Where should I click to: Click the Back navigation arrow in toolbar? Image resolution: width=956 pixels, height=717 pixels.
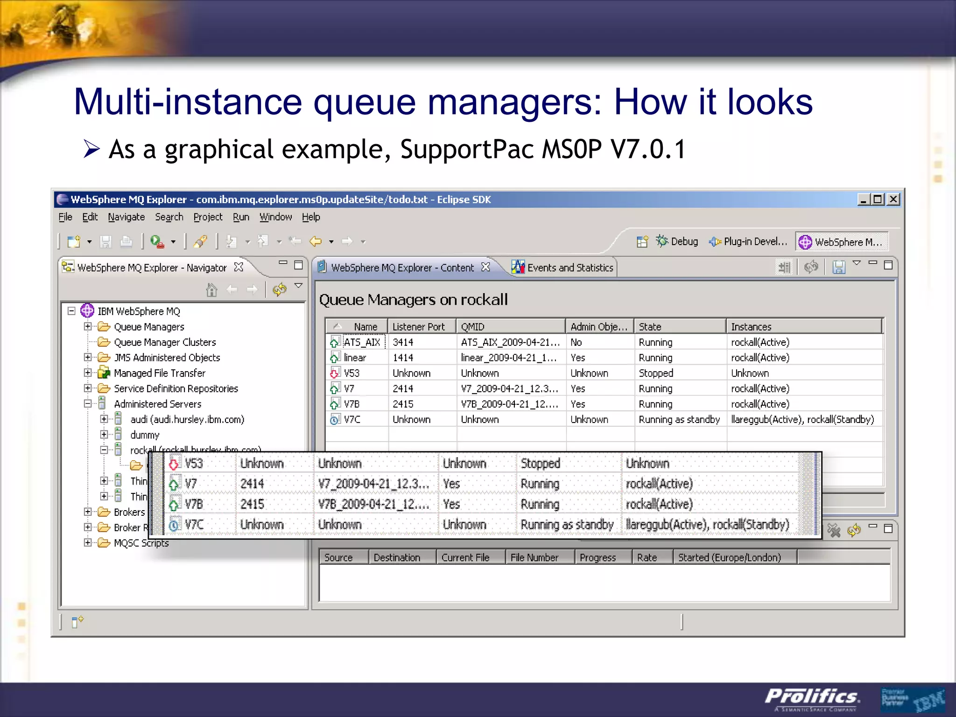tap(316, 241)
